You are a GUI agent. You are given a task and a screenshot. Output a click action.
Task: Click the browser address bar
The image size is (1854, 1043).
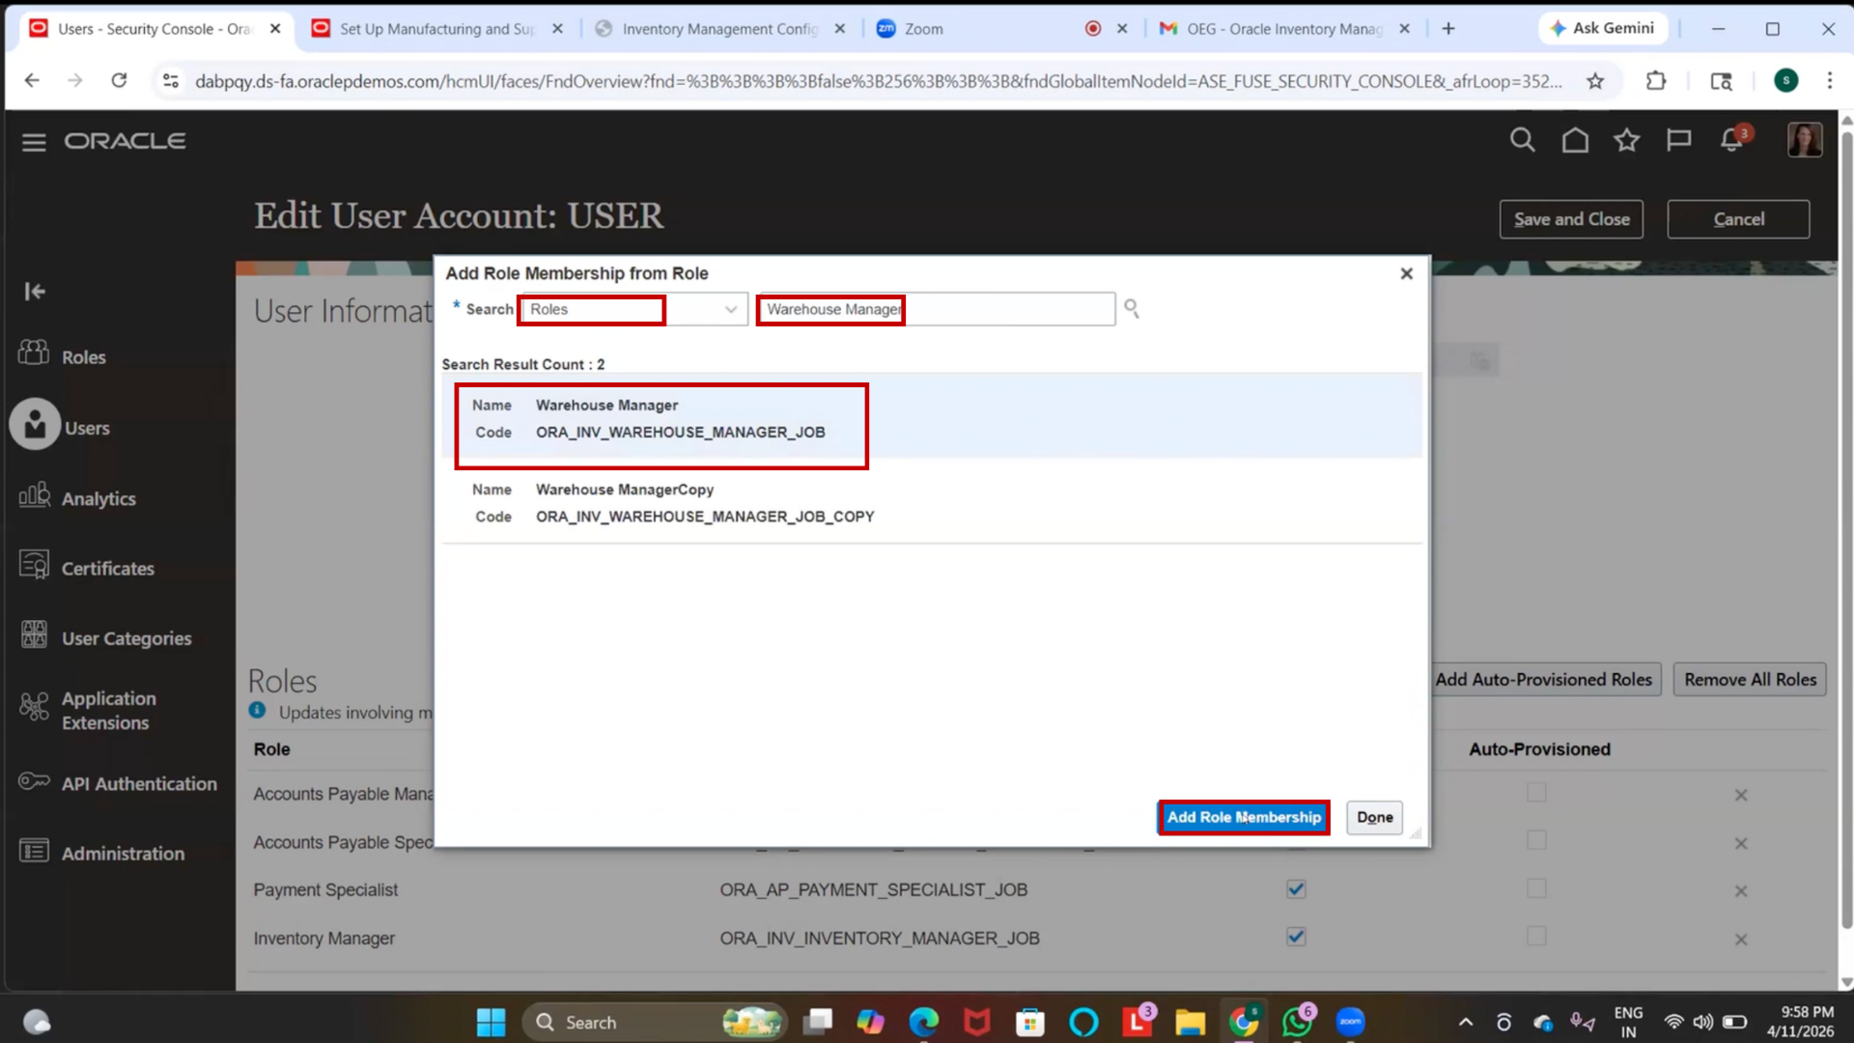877,81
